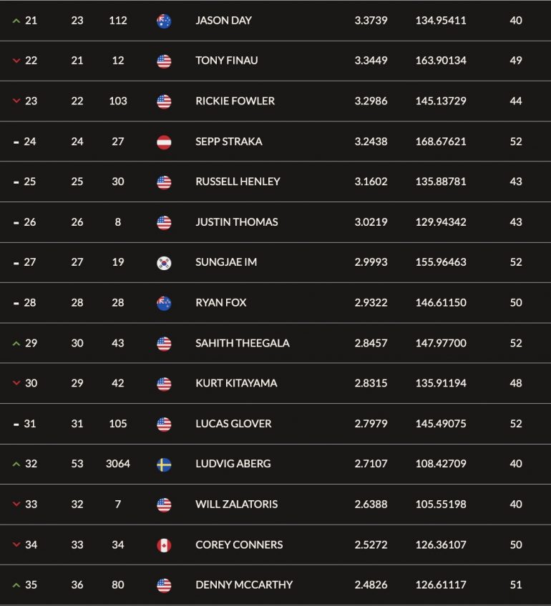Click the red down arrow at rank 34
This screenshot has width=551, height=606.
pyautogui.click(x=16, y=545)
